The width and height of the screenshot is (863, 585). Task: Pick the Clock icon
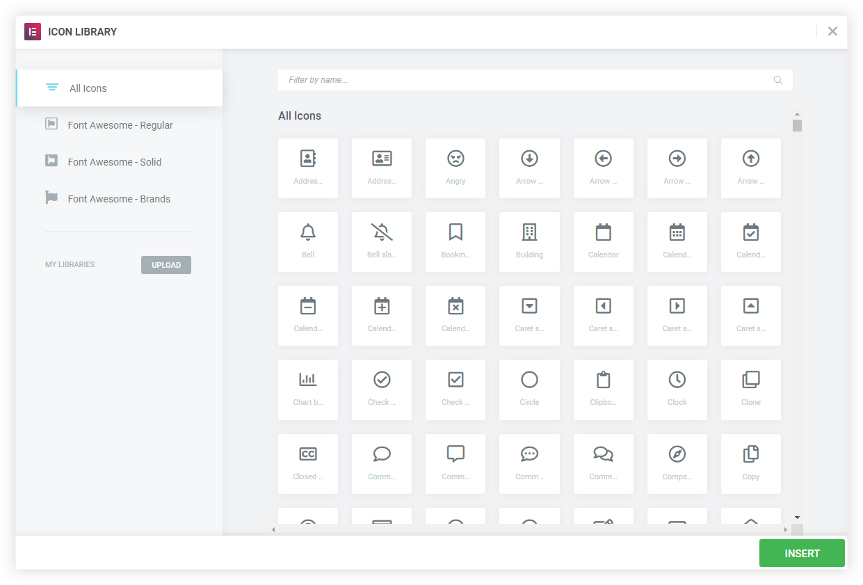677,390
